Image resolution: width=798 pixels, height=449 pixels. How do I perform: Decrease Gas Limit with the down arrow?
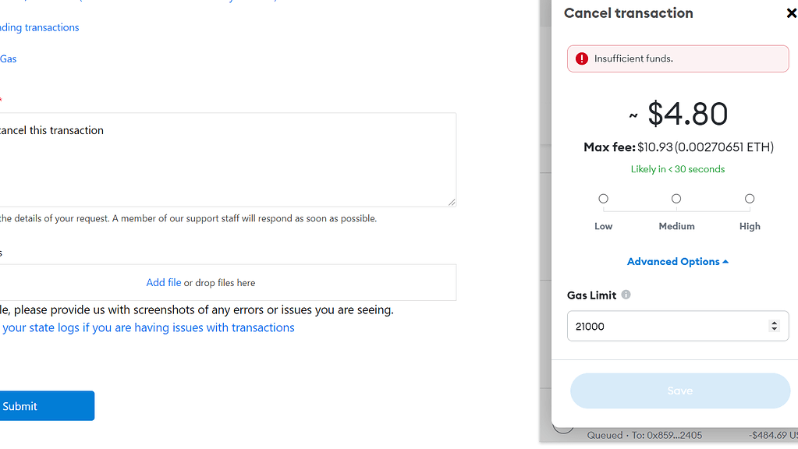774,330
